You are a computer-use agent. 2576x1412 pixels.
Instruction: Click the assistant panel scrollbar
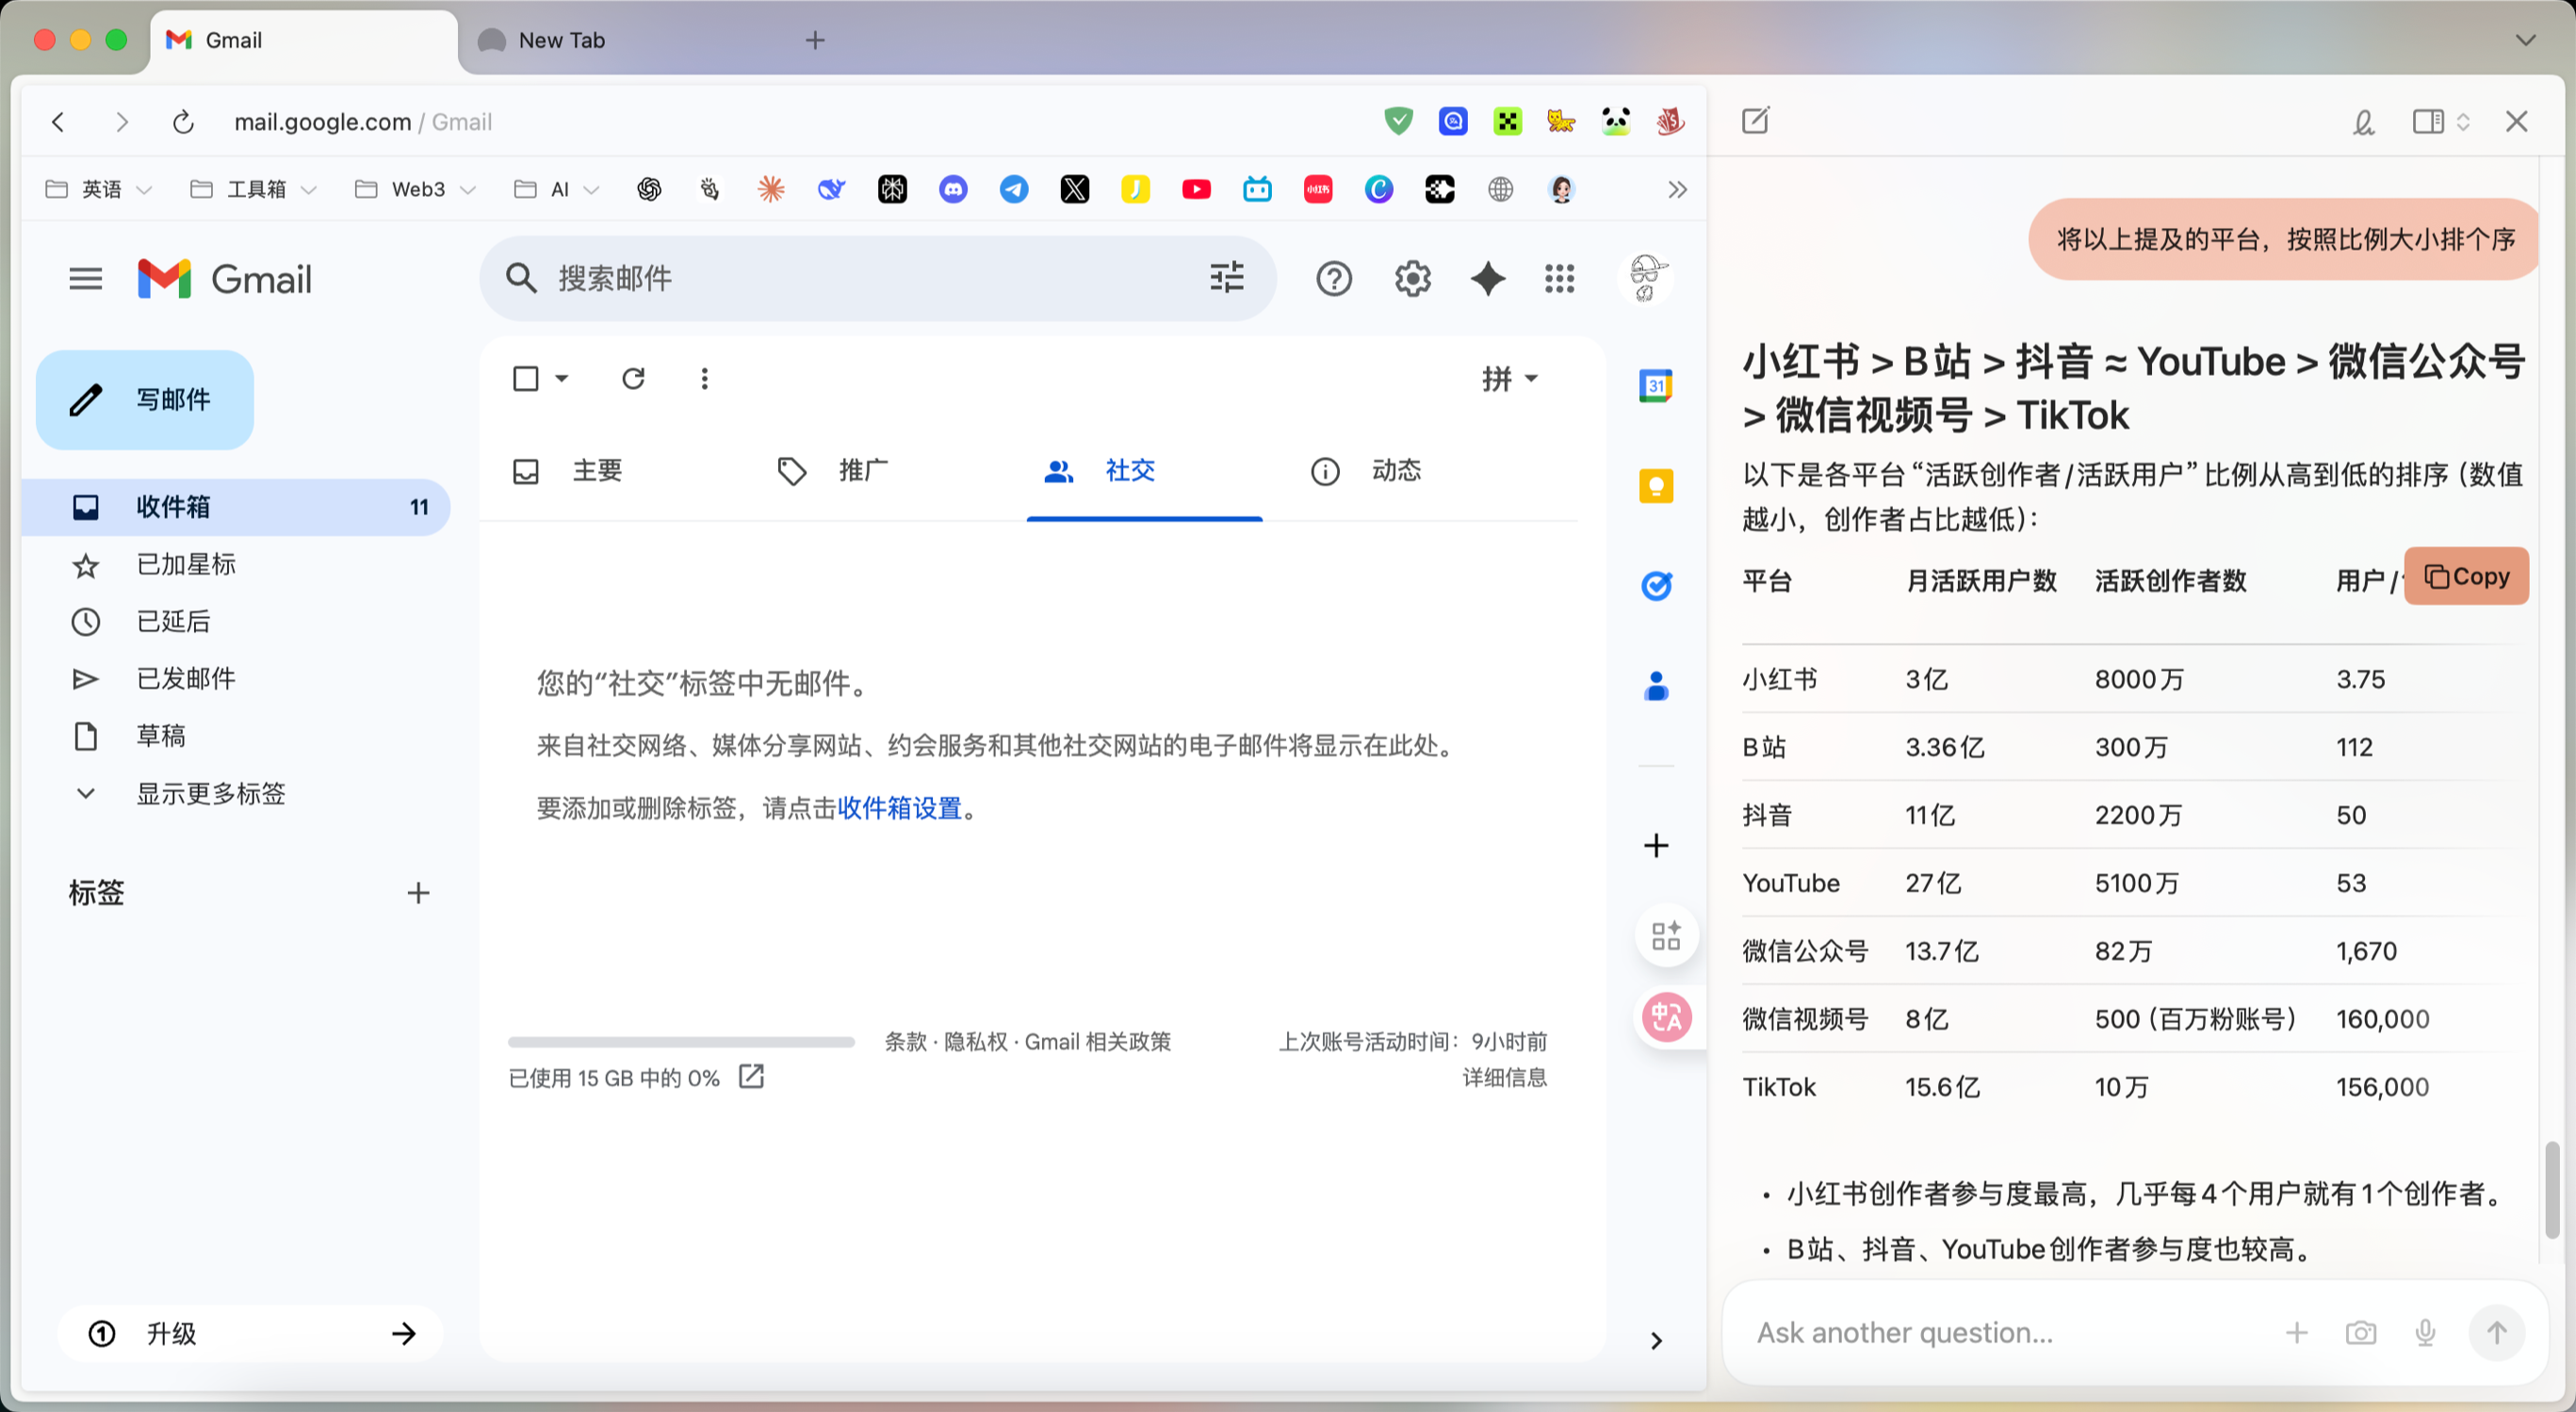(x=2551, y=1190)
